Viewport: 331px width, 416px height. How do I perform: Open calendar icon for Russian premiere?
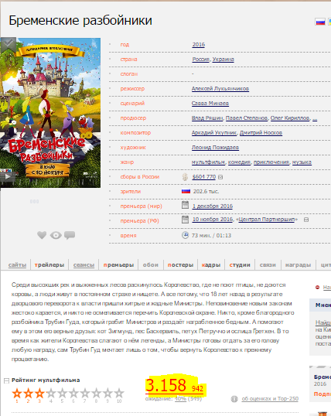[185, 220]
